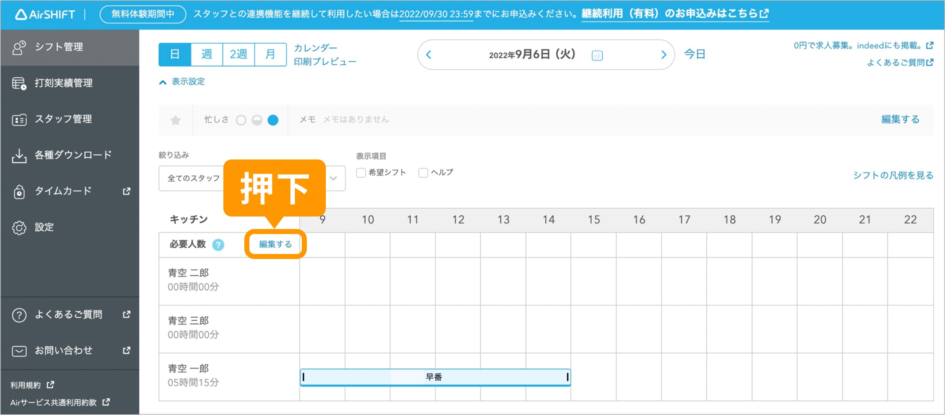Switch to 日 view tab
Screen dimensions: 945x415
click(175, 54)
